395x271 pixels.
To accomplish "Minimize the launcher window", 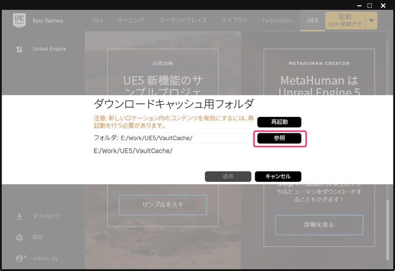I will [360, 5].
